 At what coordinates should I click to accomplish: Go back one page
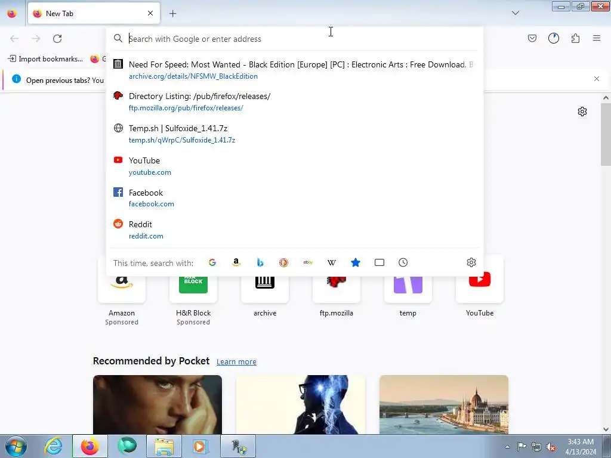click(14, 39)
